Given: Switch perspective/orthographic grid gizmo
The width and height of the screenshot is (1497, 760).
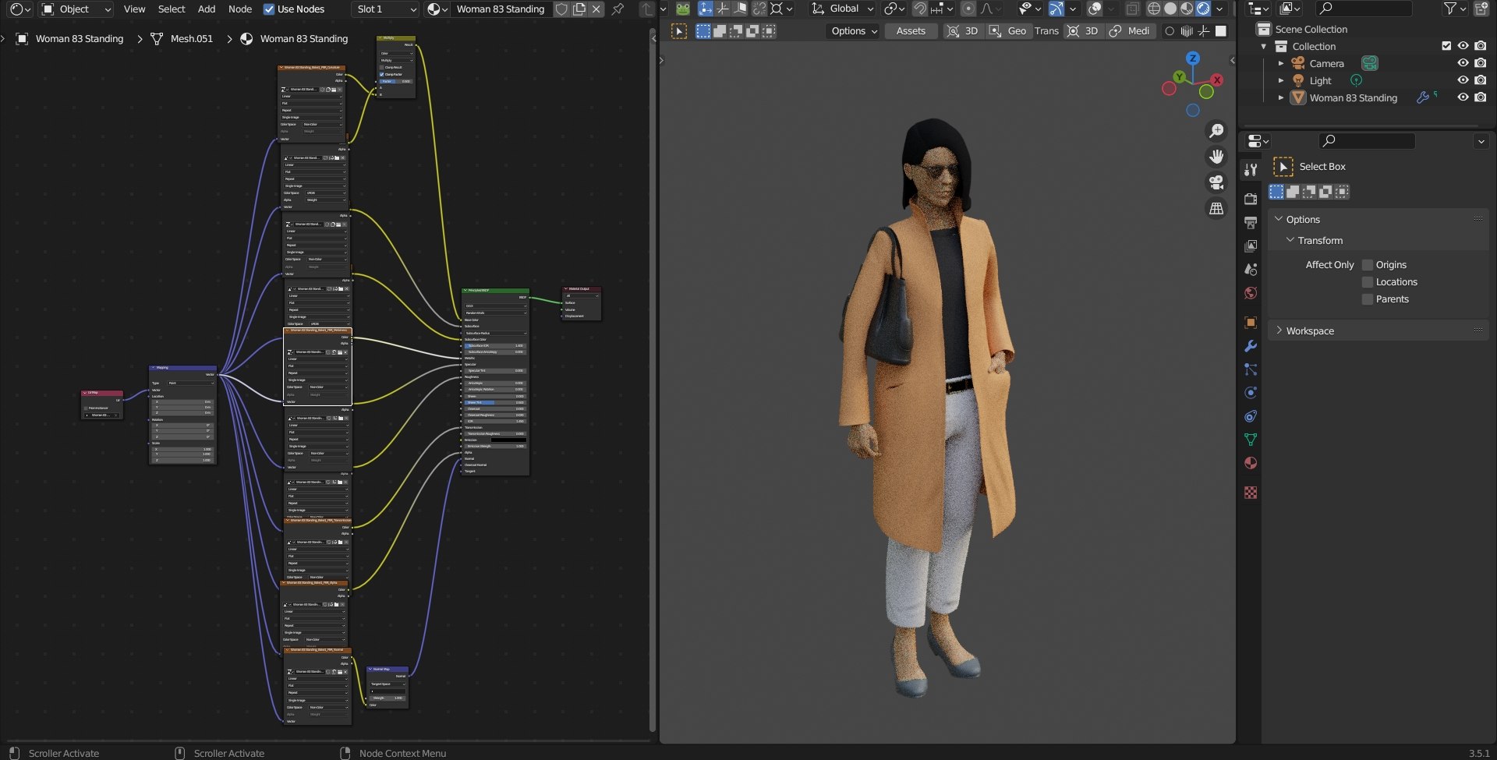Looking at the screenshot, I should [x=1216, y=208].
